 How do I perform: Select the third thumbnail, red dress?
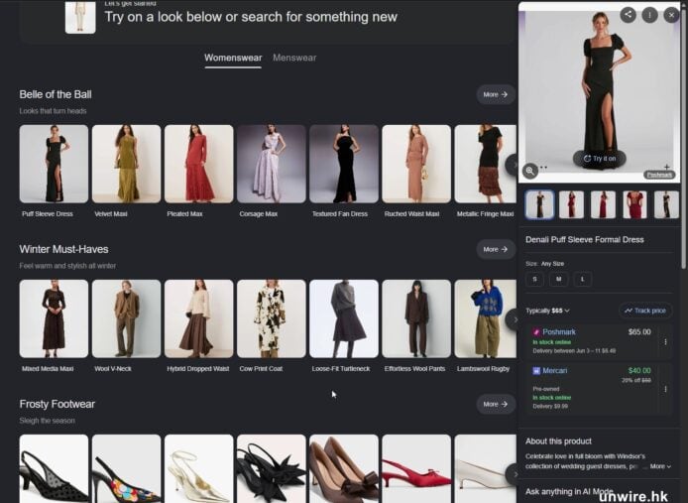click(603, 204)
